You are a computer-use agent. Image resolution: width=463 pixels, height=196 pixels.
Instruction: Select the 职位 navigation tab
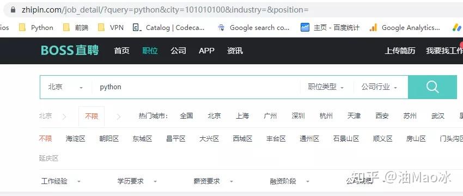click(x=150, y=51)
